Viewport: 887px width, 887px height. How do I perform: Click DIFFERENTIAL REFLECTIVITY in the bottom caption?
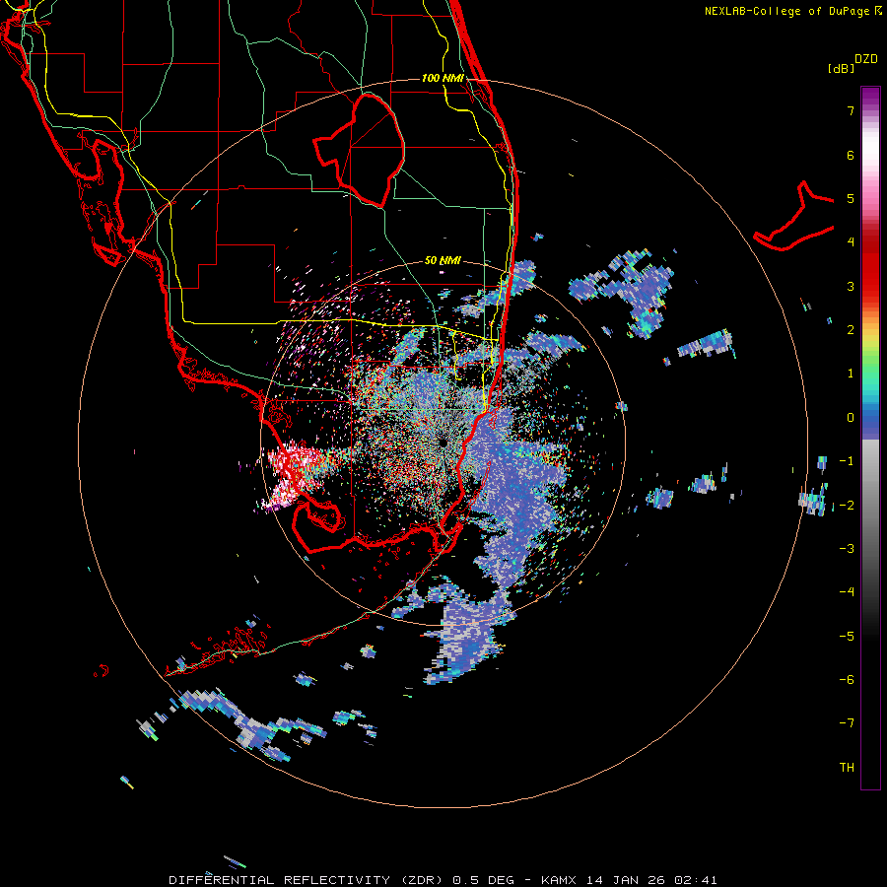point(280,880)
